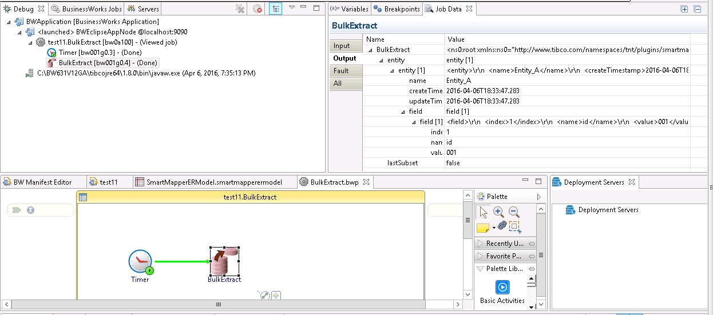Image resolution: width=713 pixels, height=315 pixels.
Task: Select the marquee group tool in palette
Action: [x=514, y=226]
